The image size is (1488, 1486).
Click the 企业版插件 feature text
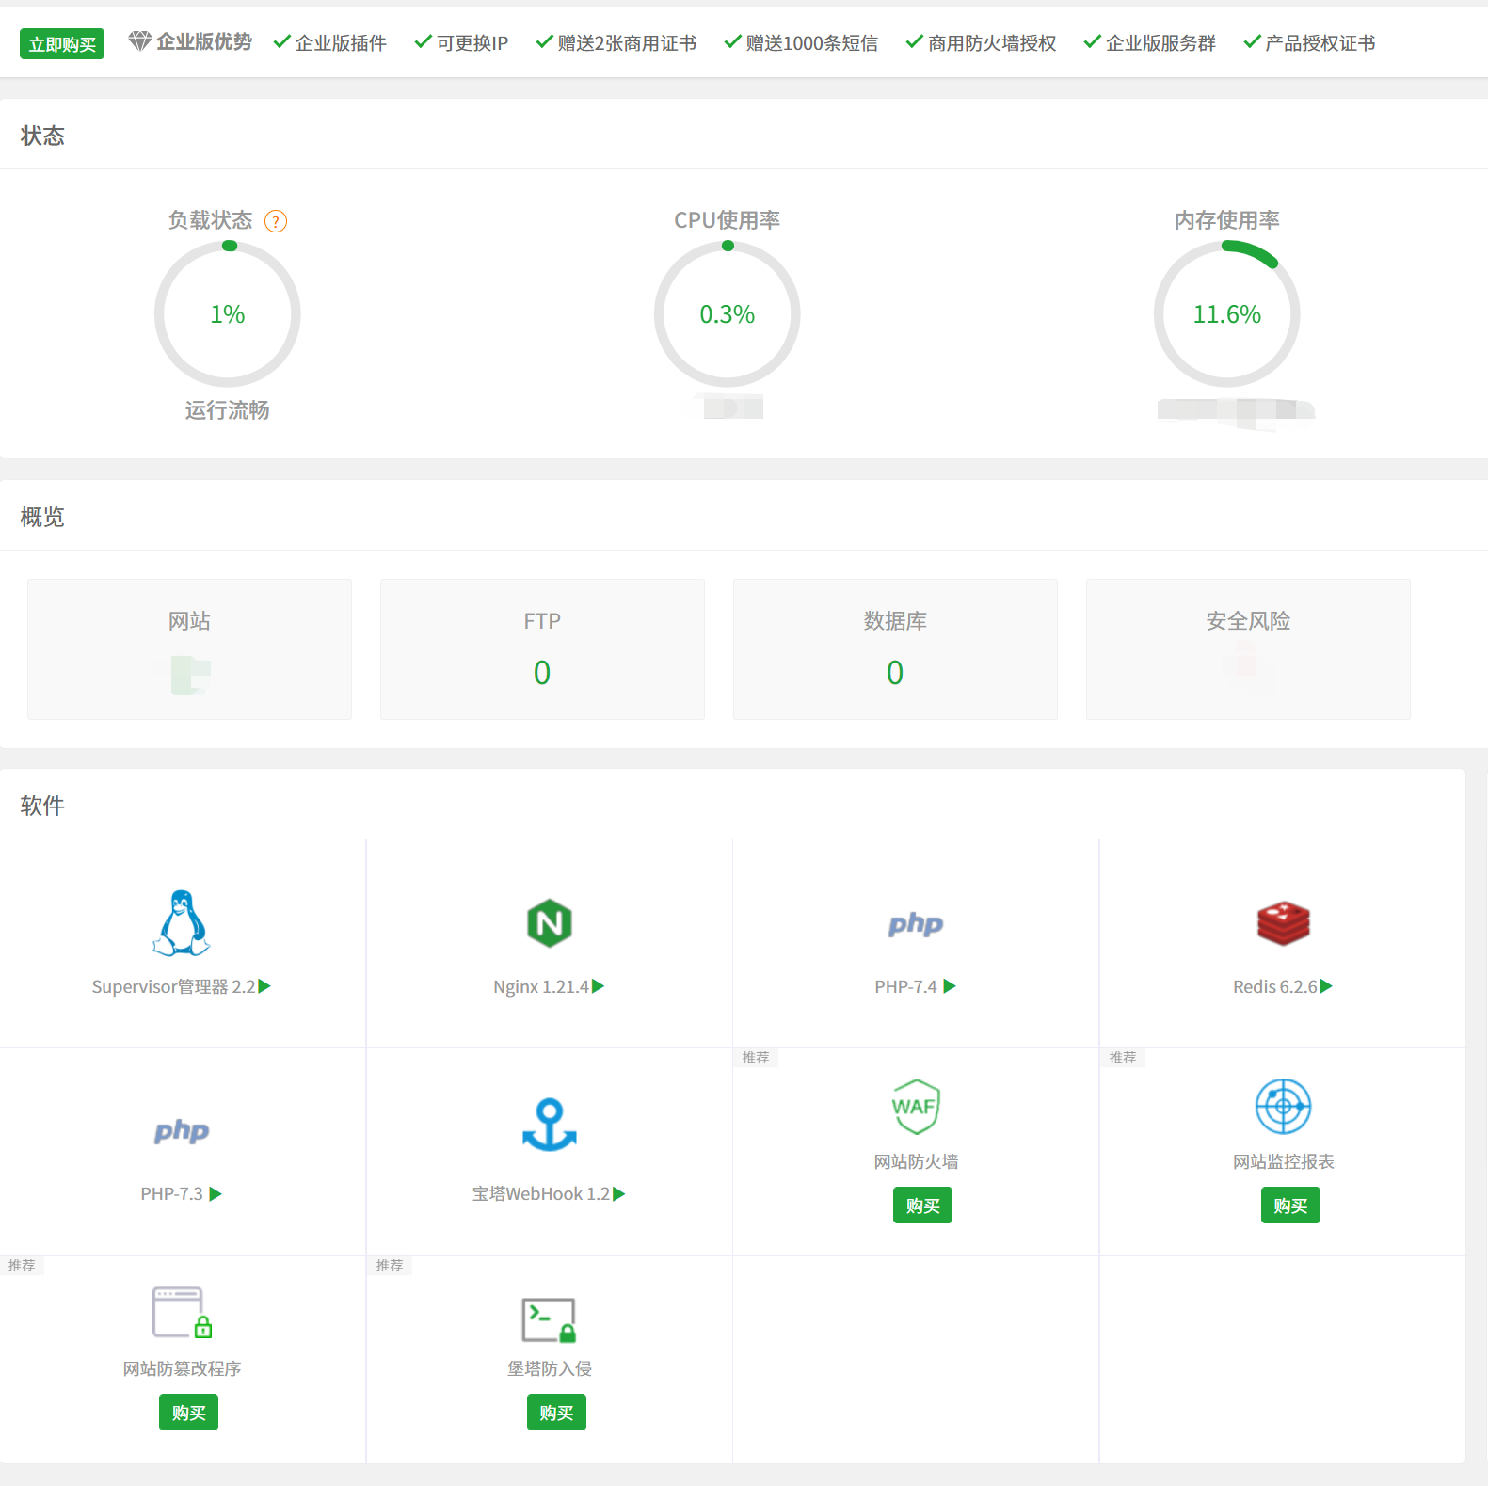[341, 43]
